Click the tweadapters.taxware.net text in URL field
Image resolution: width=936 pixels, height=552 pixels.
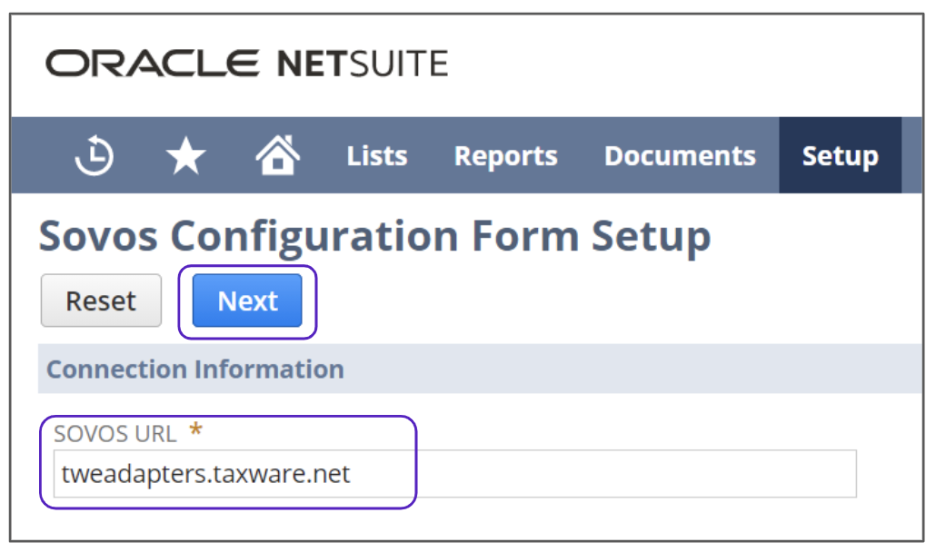[205, 474]
